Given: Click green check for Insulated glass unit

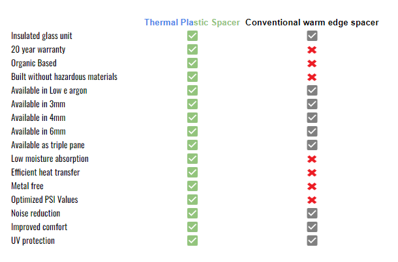Looking at the screenshot, I should (192, 36).
